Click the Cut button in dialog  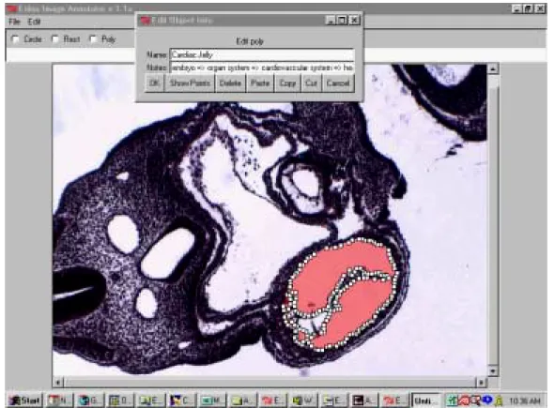(x=311, y=83)
